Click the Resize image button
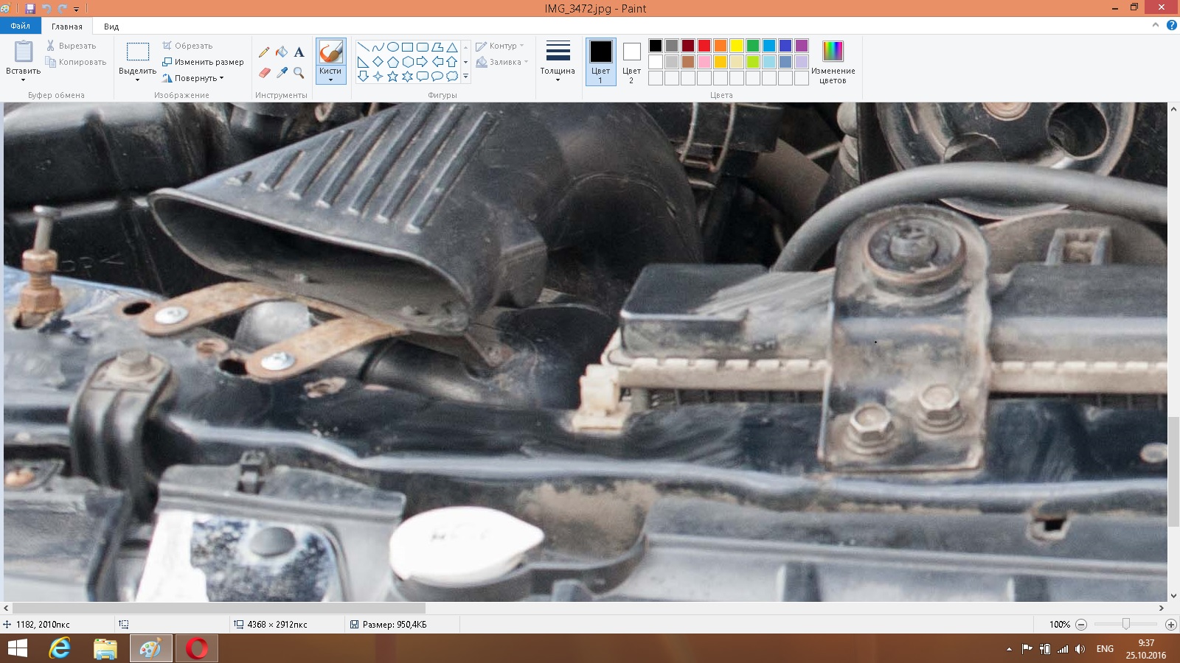The height and width of the screenshot is (663, 1180). (203, 62)
